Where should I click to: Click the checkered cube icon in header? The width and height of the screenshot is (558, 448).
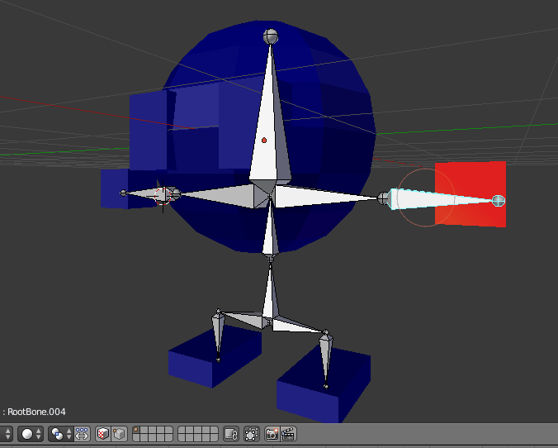pos(103,434)
